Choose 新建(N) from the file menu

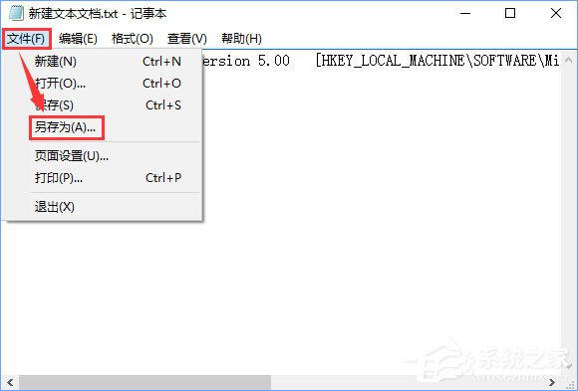[104, 61]
